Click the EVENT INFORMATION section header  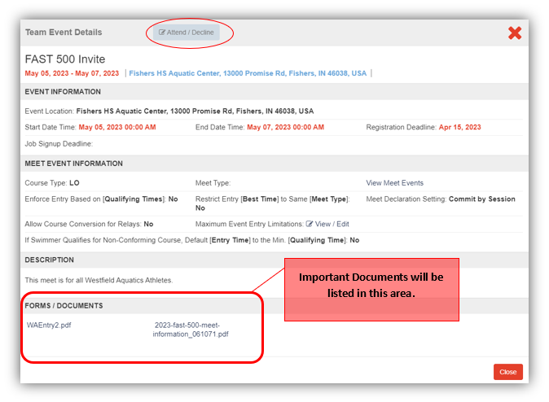click(x=64, y=92)
